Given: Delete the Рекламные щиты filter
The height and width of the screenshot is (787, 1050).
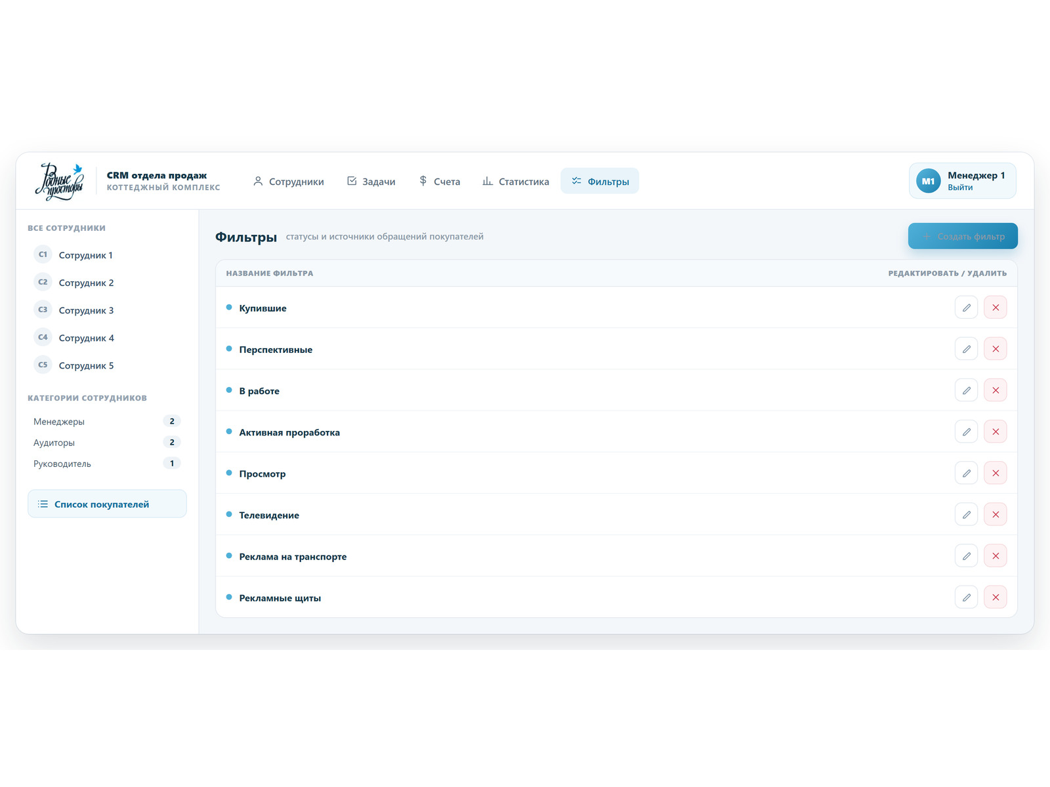Looking at the screenshot, I should (x=996, y=597).
